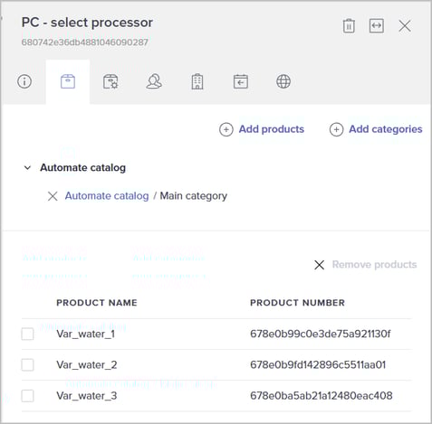Open the Automate catalog breadcrumb link
The width and height of the screenshot is (432, 424).
pos(107,196)
